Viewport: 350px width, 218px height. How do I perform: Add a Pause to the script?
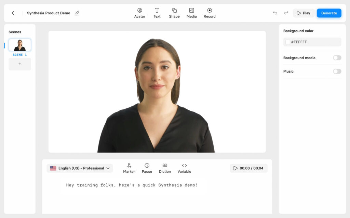tap(147, 168)
